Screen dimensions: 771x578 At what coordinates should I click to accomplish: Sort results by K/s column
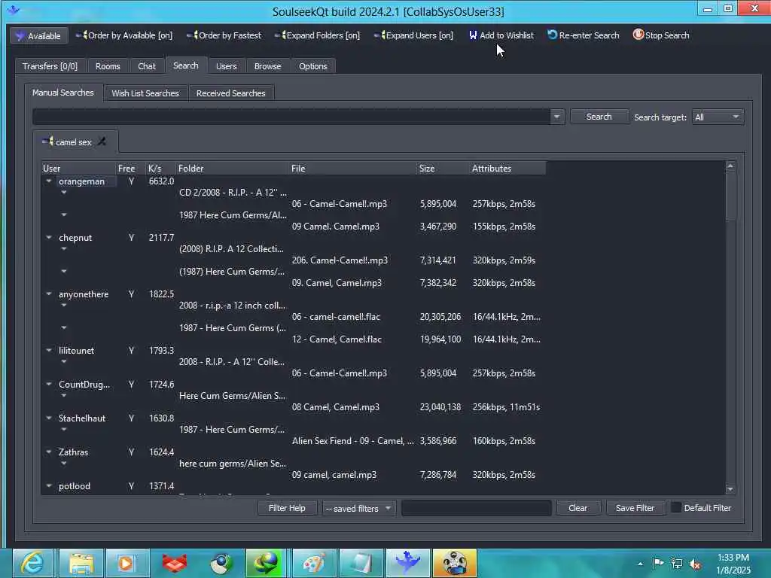[161, 168]
